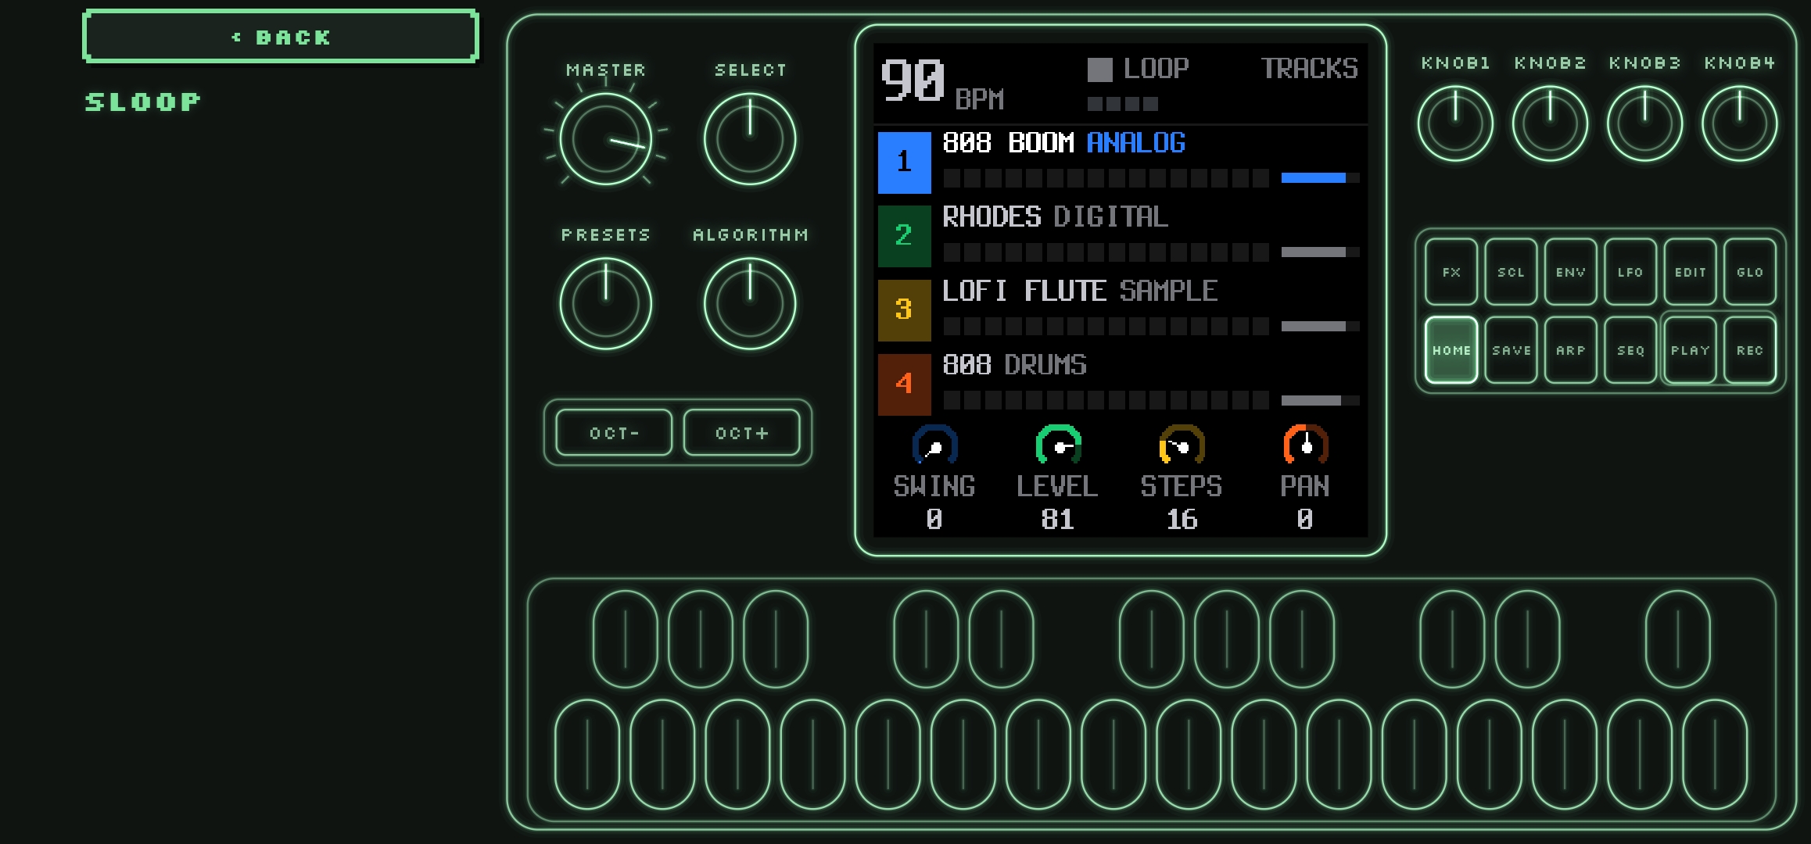Viewport: 1811px width, 844px height.
Task: Raise the octave with OCT+
Action: (x=742, y=432)
